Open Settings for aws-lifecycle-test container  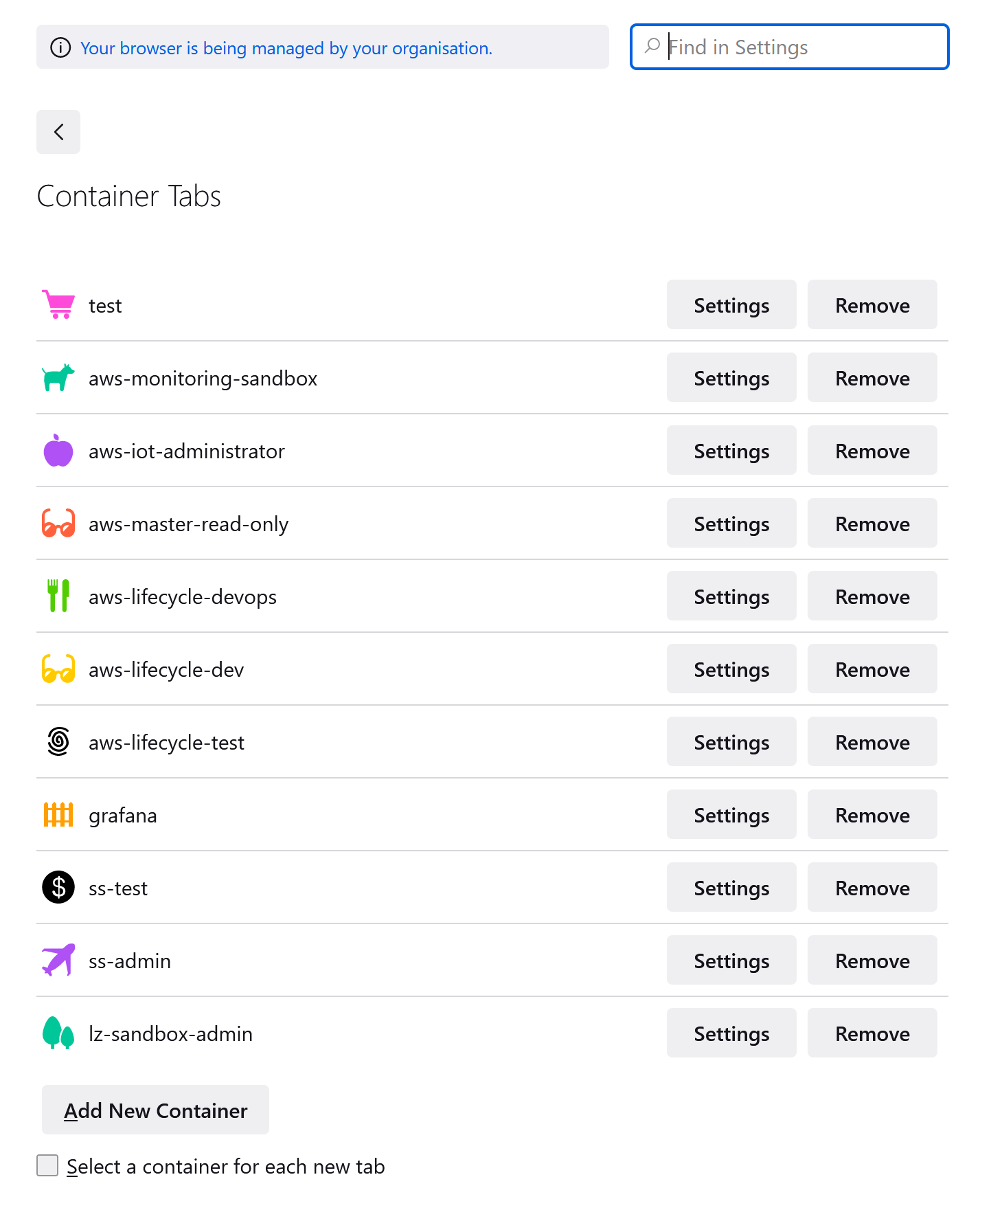tap(731, 741)
